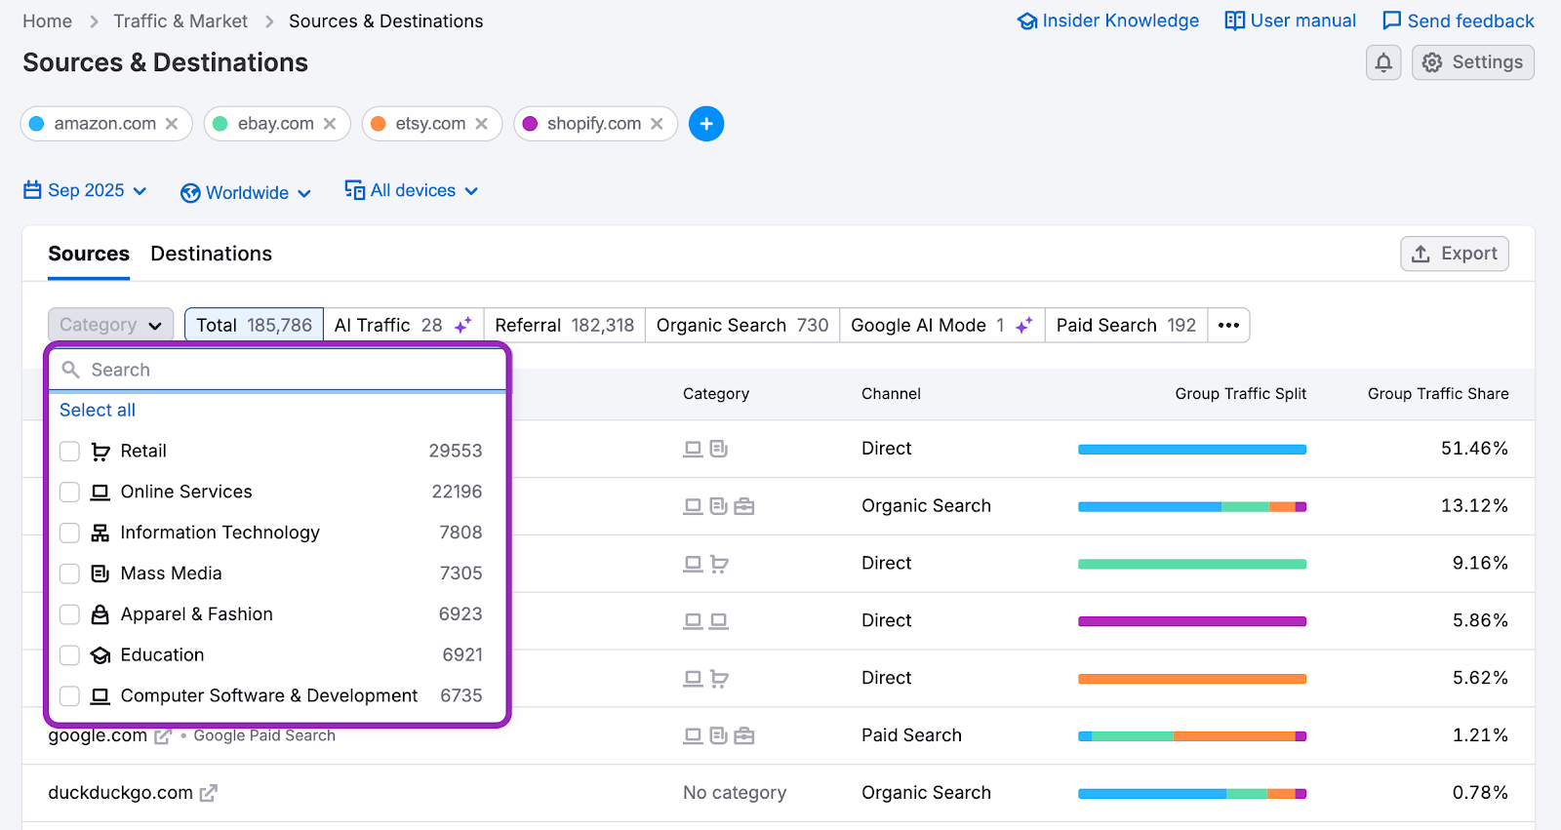
Task: Click briefcase icon in Paid Search row
Action: [744, 736]
